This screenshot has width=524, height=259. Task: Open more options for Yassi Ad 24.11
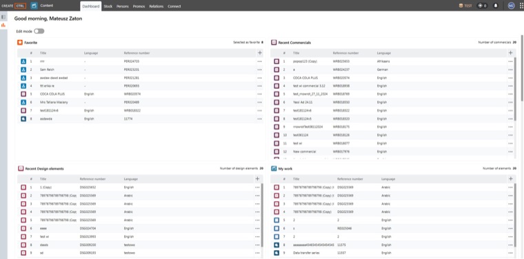(510, 103)
